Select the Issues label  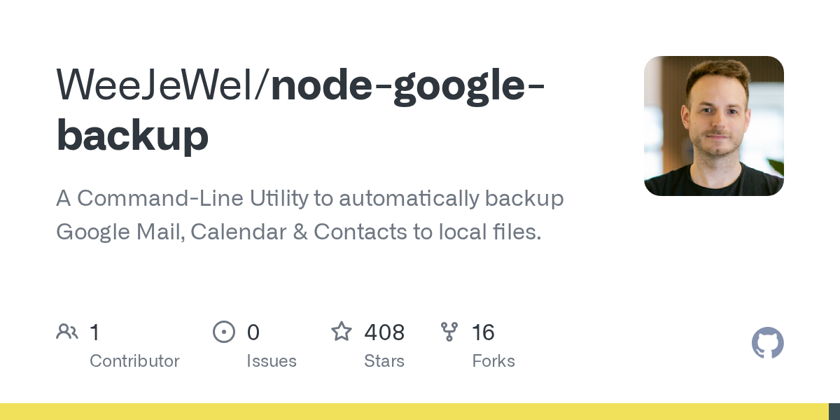pos(271,361)
